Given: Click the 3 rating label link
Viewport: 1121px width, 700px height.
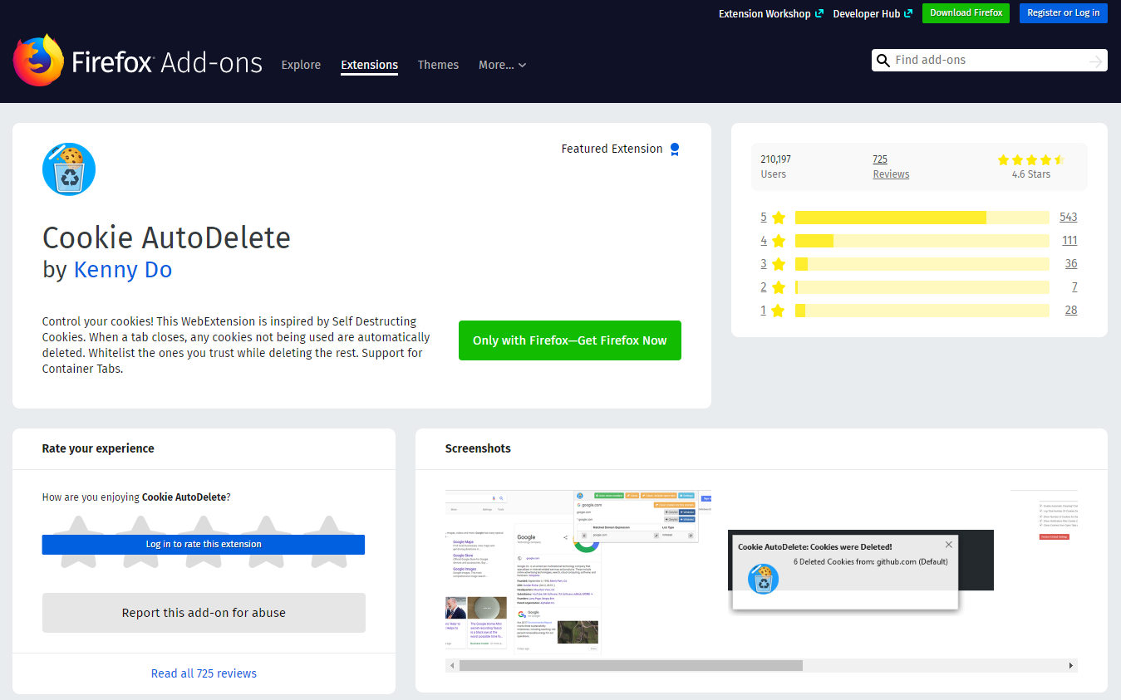Looking at the screenshot, I should [x=764, y=264].
